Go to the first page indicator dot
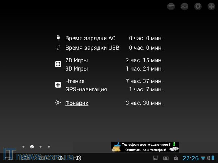Viewport: 218px width, 163px height. (23, 146)
